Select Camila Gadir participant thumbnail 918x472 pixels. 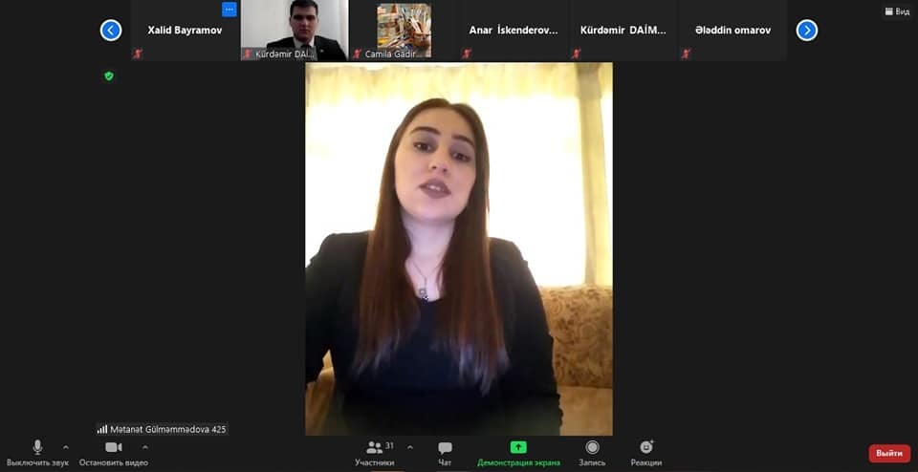[403, 31]
